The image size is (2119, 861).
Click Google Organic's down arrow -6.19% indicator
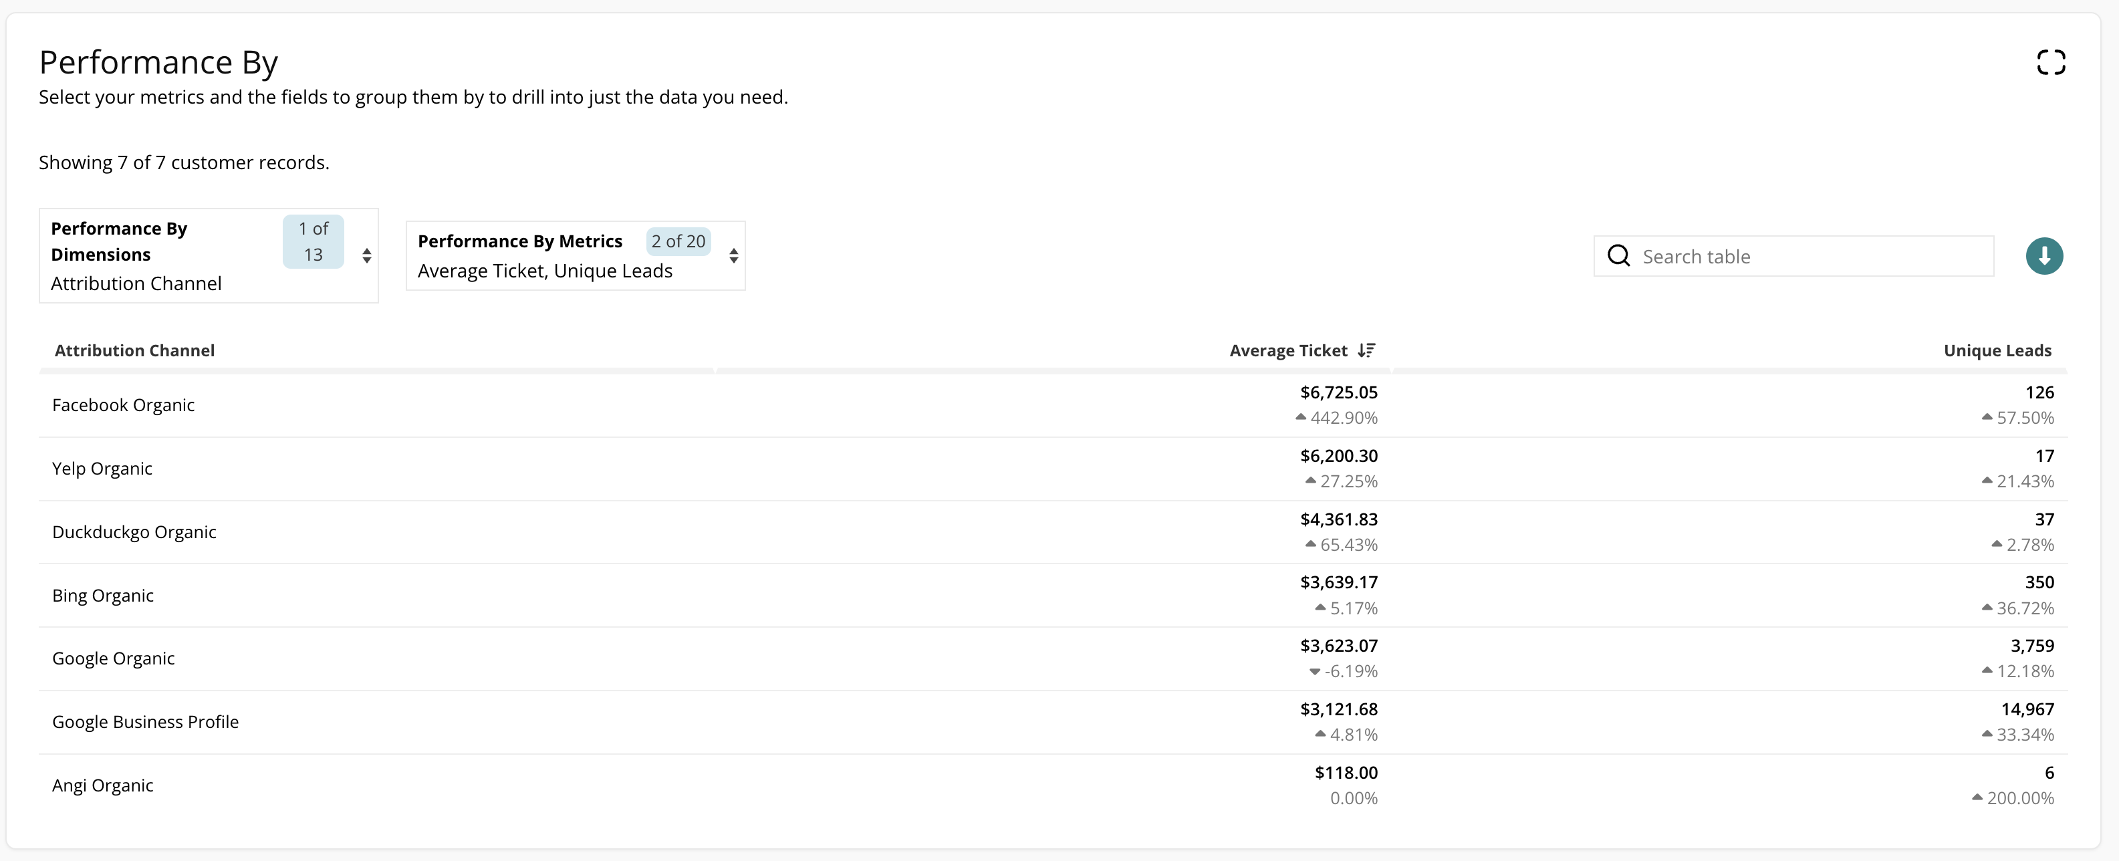[x=1314, y=672]
